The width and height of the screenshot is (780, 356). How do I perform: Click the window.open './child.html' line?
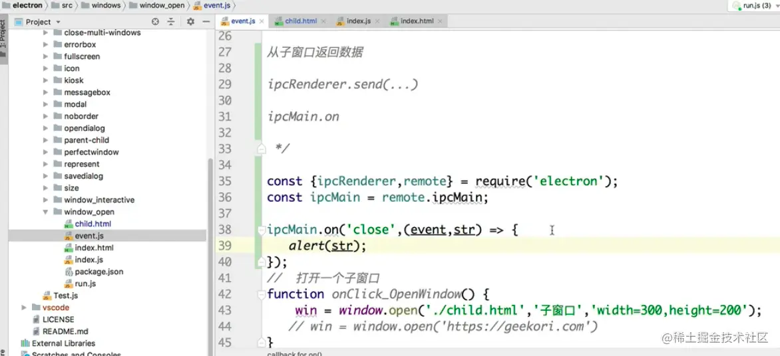point(528,311)
